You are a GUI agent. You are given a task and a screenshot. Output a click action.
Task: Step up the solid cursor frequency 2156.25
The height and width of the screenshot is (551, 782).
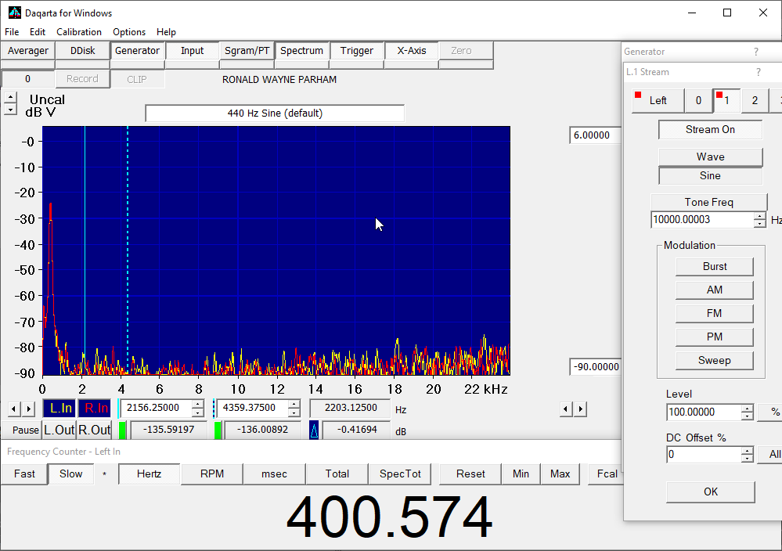[x=197, y=404]
